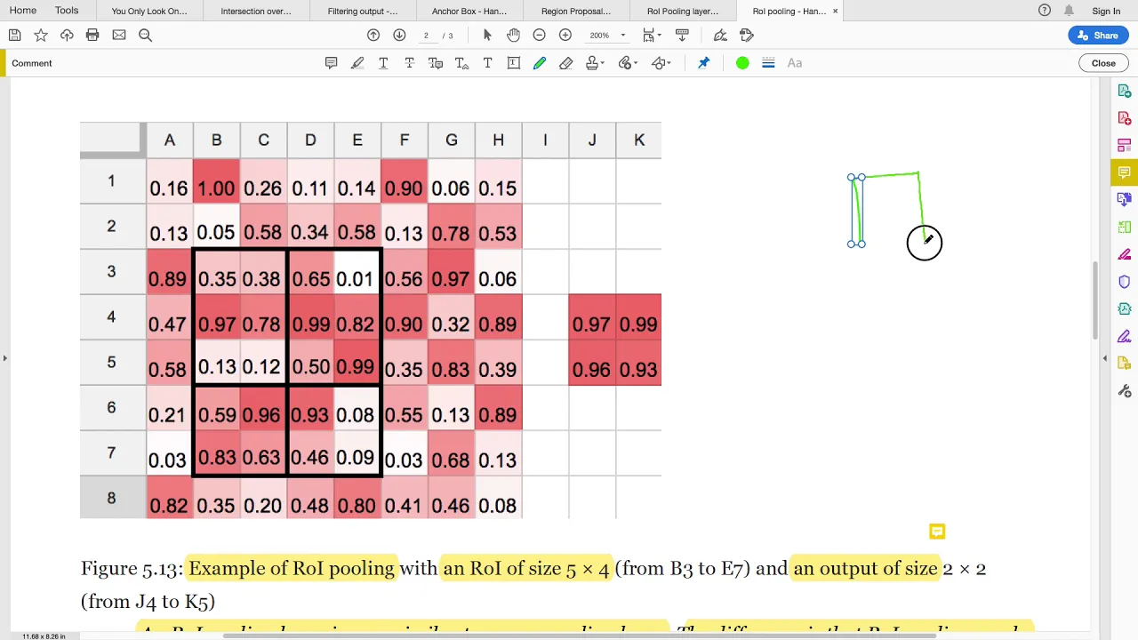Open the Intersection over... document tab
Screen dimensions: 1138x640
pos(256,11)
